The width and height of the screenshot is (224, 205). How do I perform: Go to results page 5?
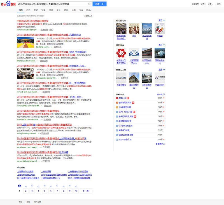coord(45,191)
